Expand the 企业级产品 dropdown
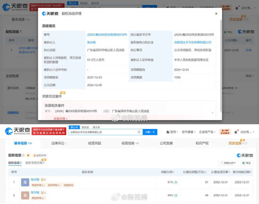Viewport: 259px width, 204px height. (x=207, y=132)
